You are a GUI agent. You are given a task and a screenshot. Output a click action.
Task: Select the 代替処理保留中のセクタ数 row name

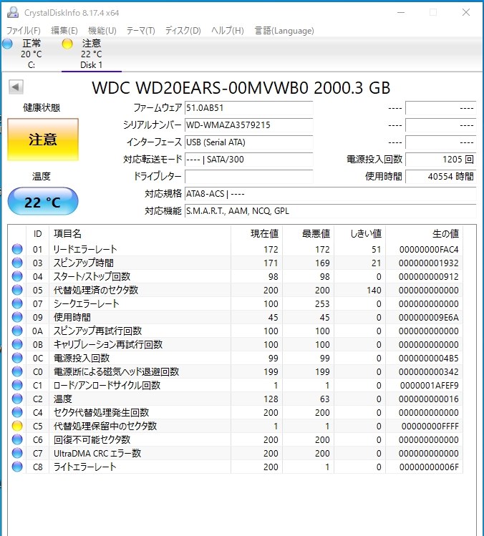pyautogui.click(x=105, y=426)
